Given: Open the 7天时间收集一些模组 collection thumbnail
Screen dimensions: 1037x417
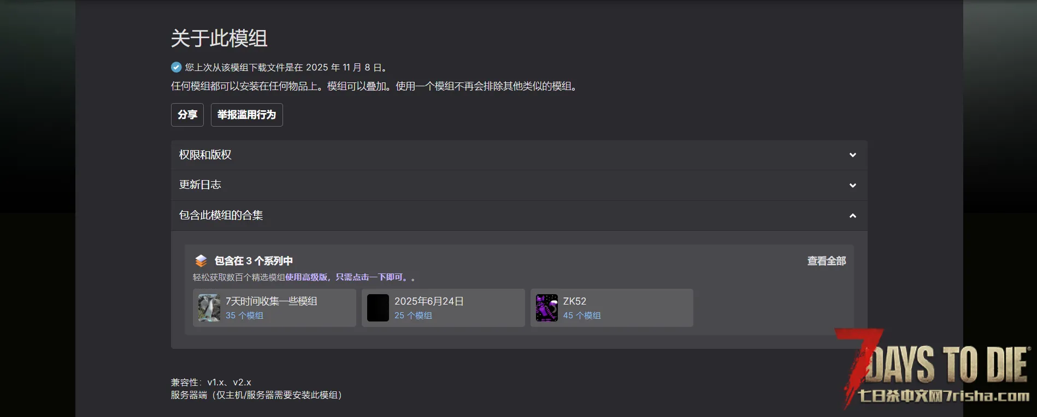Looking at the screenshot, I should coord(209,308).
